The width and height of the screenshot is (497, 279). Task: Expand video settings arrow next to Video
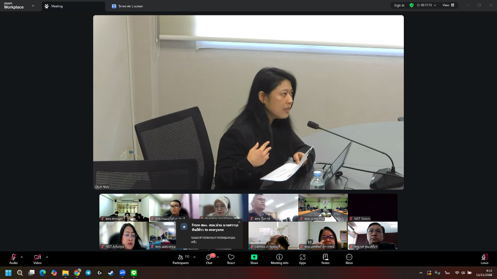[47, 257]
